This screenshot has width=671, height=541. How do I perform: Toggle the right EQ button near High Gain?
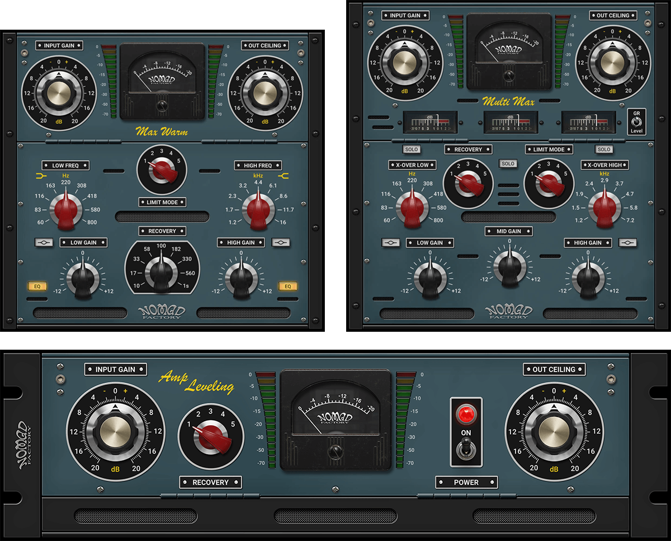(288, 286)
